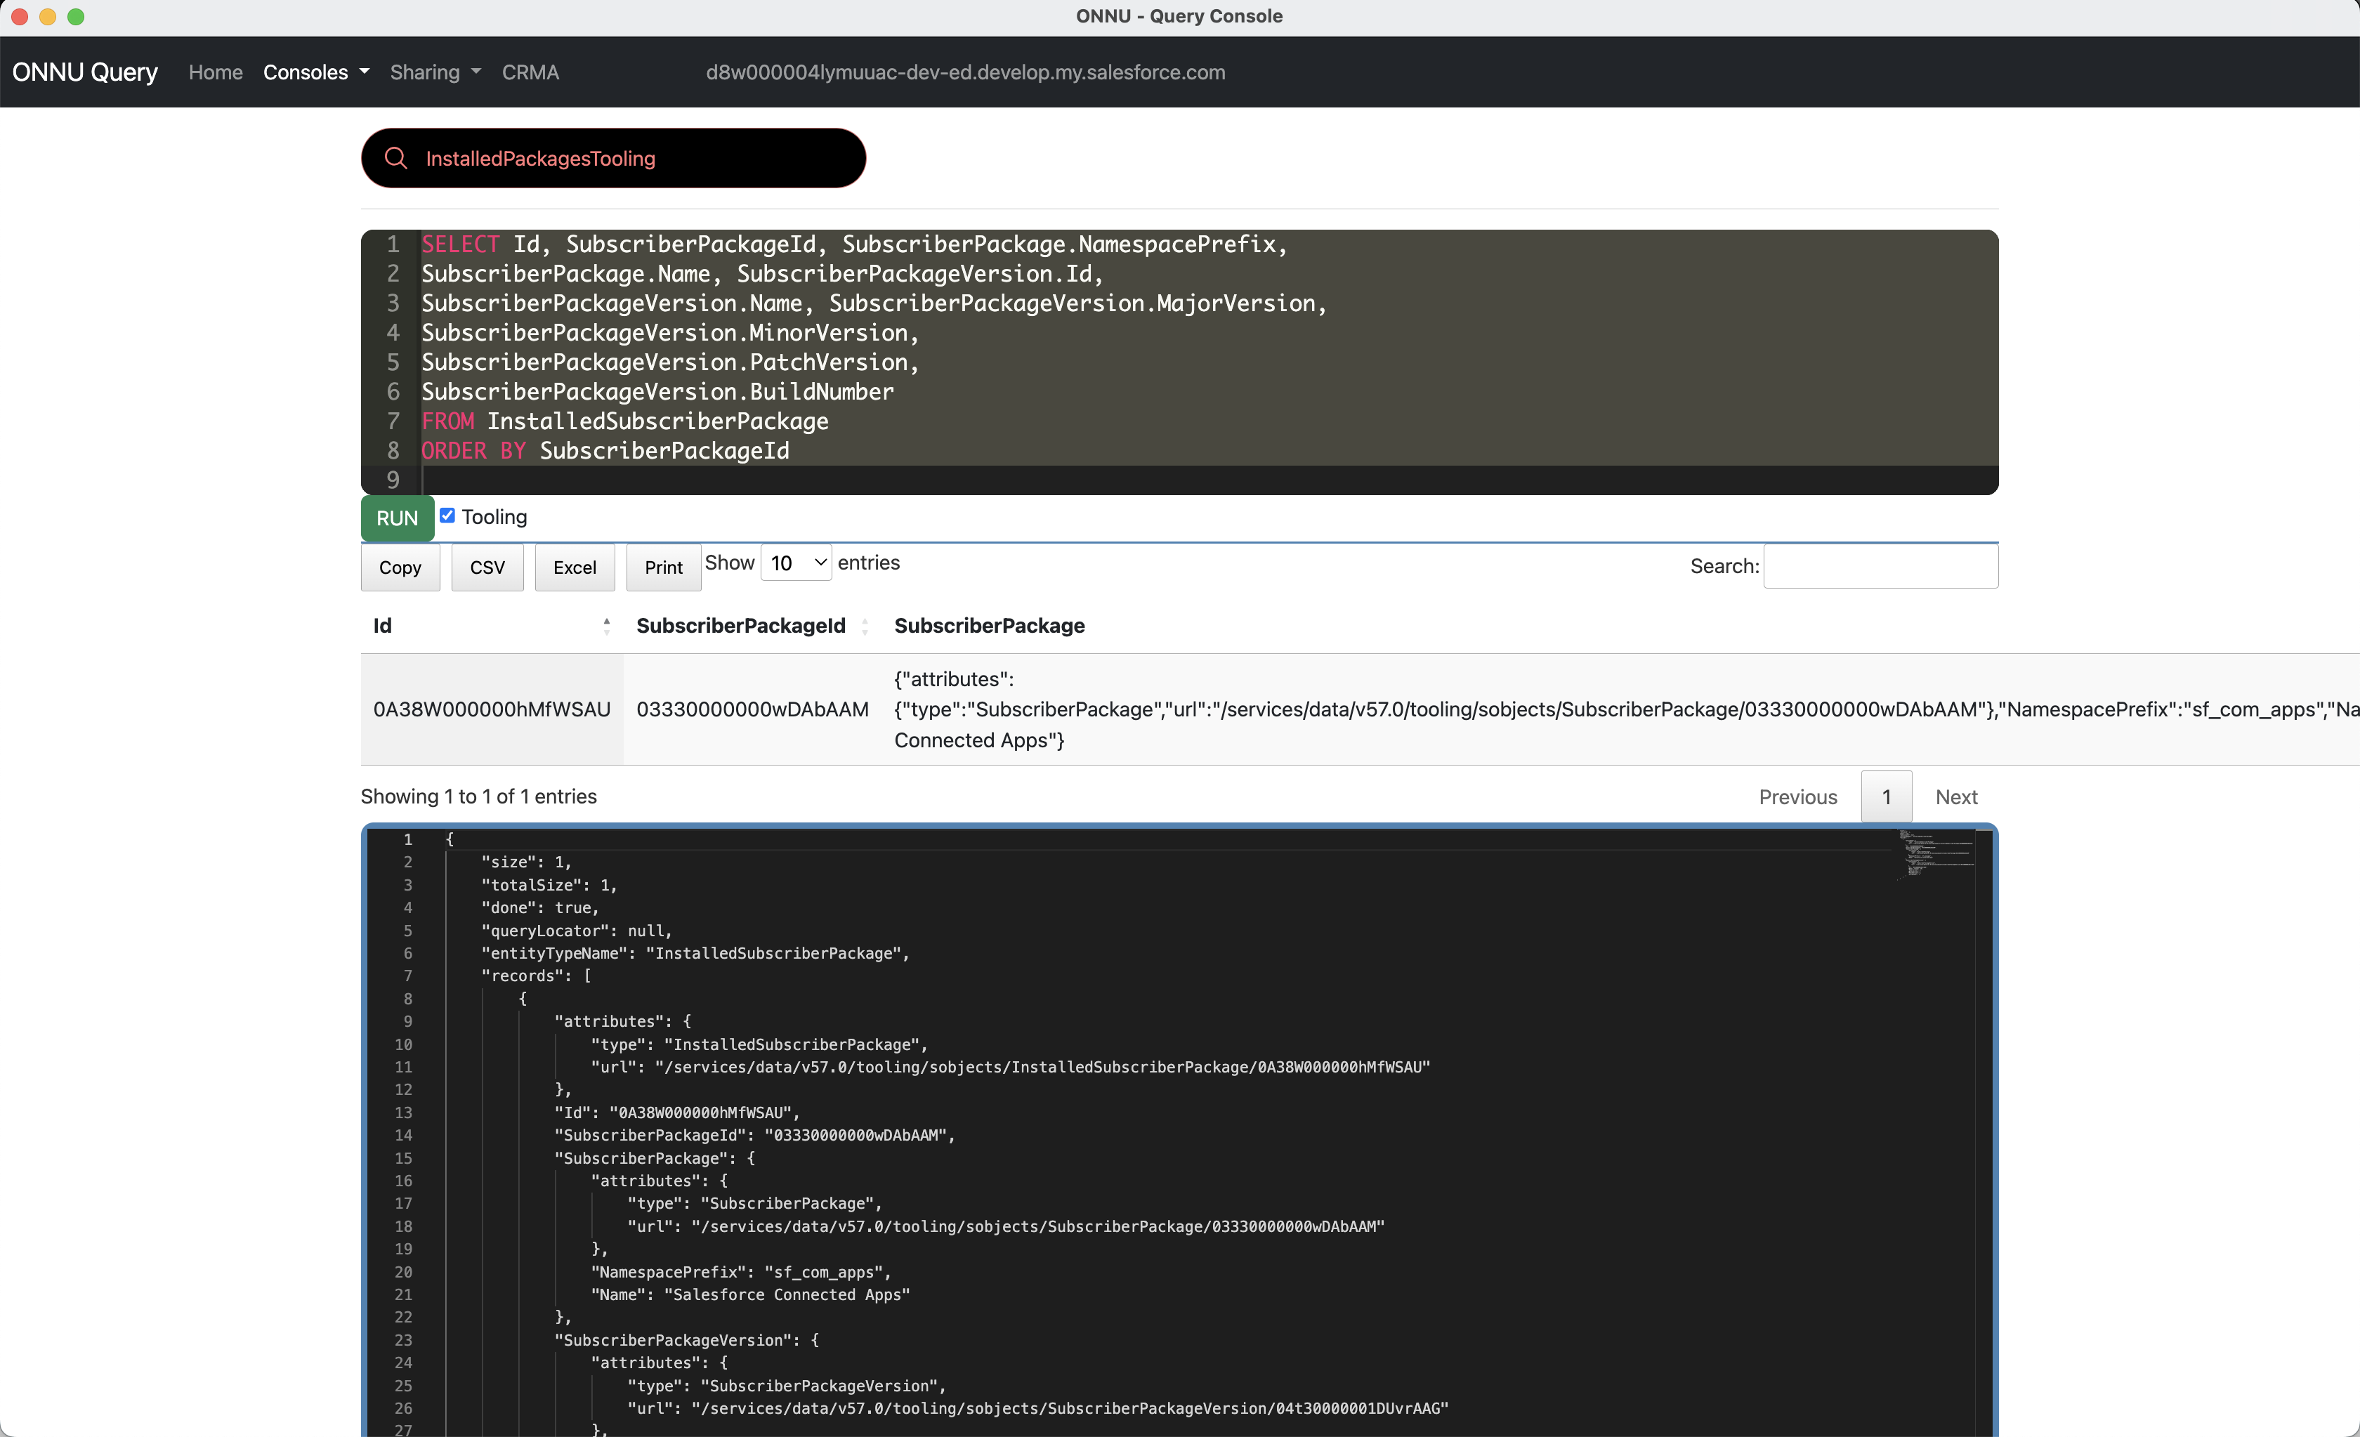Click the Next pagination link
The image size is (2360, 1437).
click(x=1956, y=797)
